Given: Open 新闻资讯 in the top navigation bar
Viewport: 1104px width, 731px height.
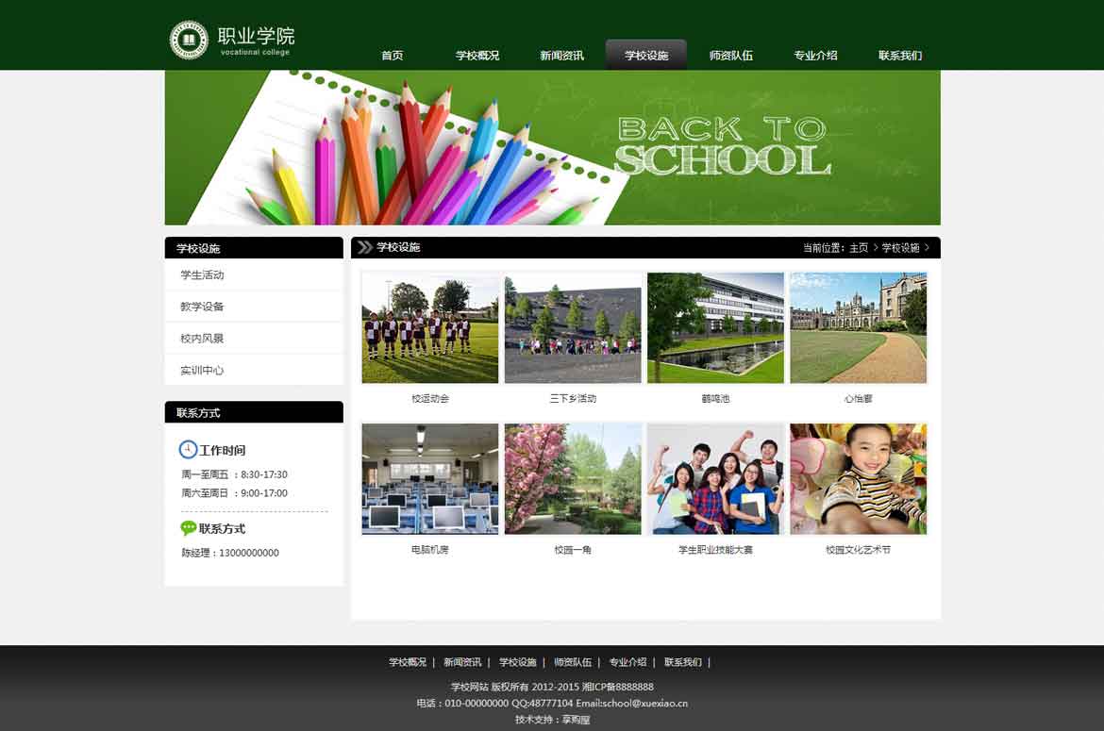Looking at the screenshot, I should (561, 56).
